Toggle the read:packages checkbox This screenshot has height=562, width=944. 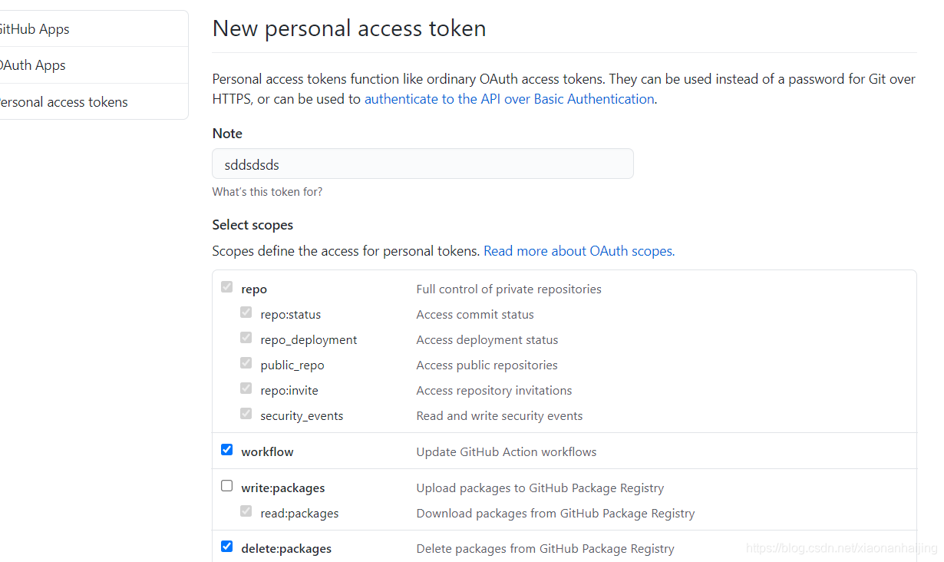coord(246,511)
